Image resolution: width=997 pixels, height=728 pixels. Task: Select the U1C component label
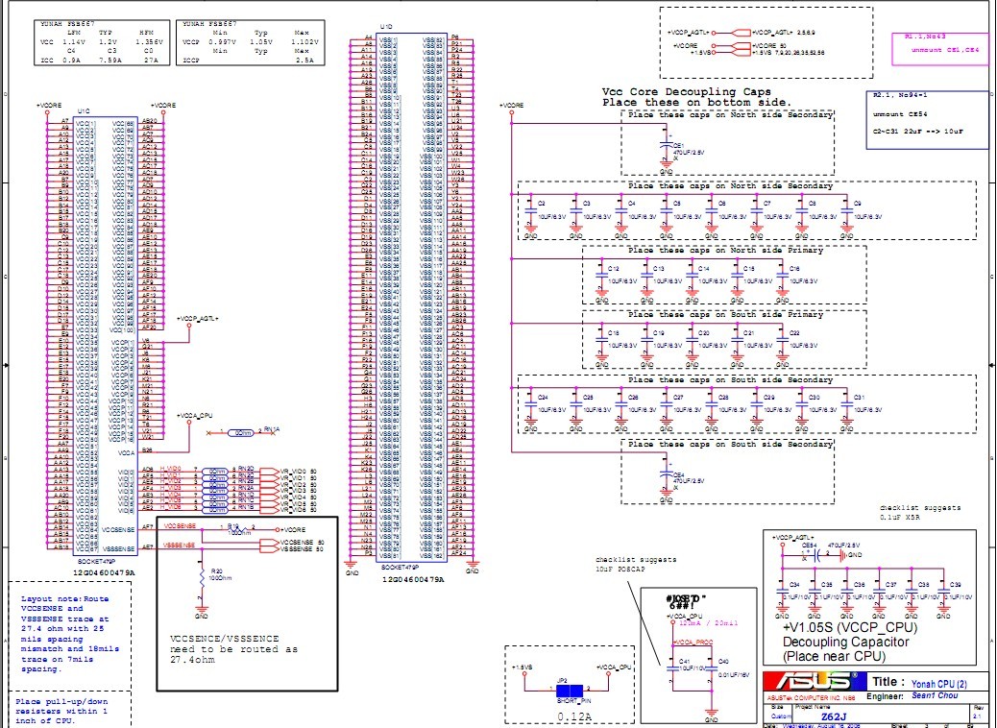[x=84, y=111]
